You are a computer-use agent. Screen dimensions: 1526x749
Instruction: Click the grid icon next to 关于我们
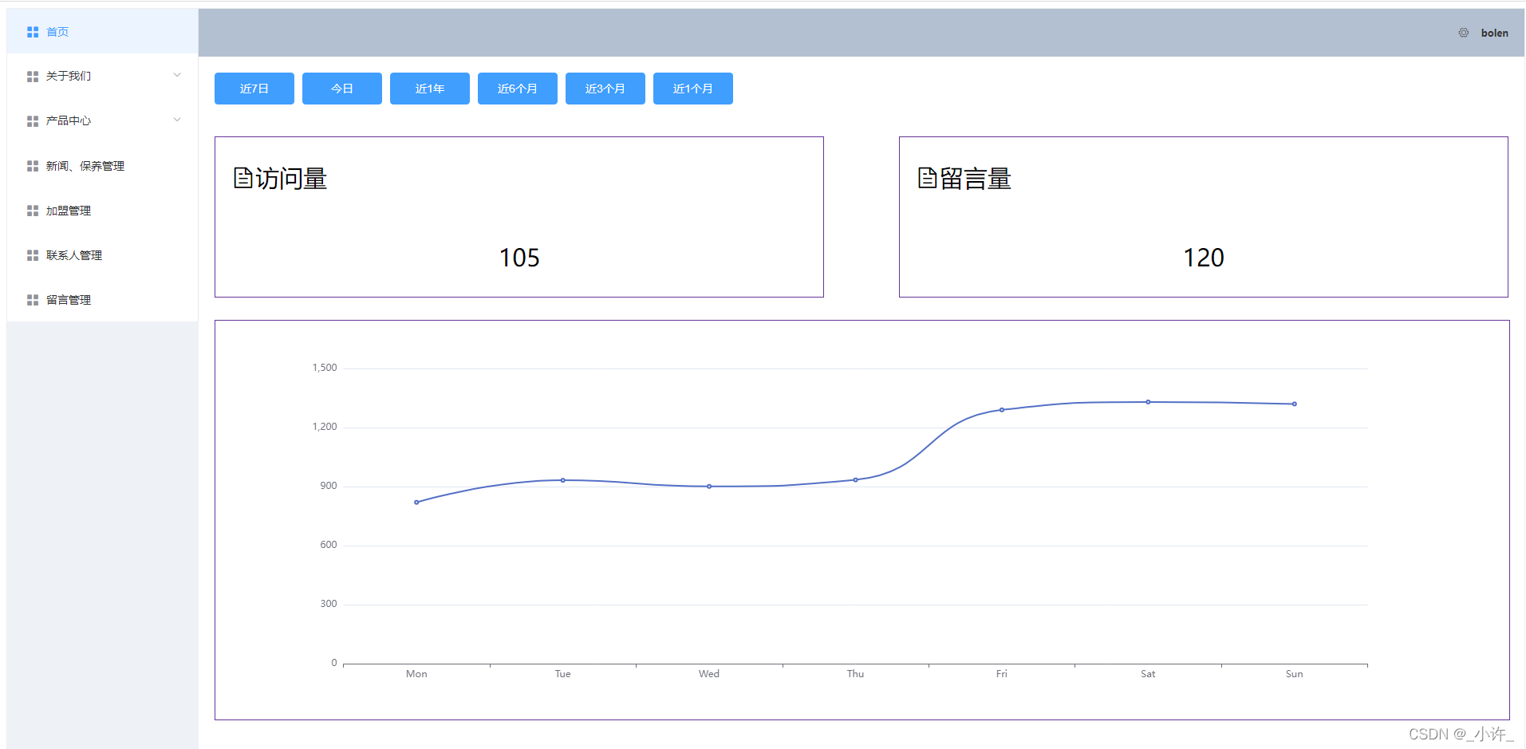[33, 77]
